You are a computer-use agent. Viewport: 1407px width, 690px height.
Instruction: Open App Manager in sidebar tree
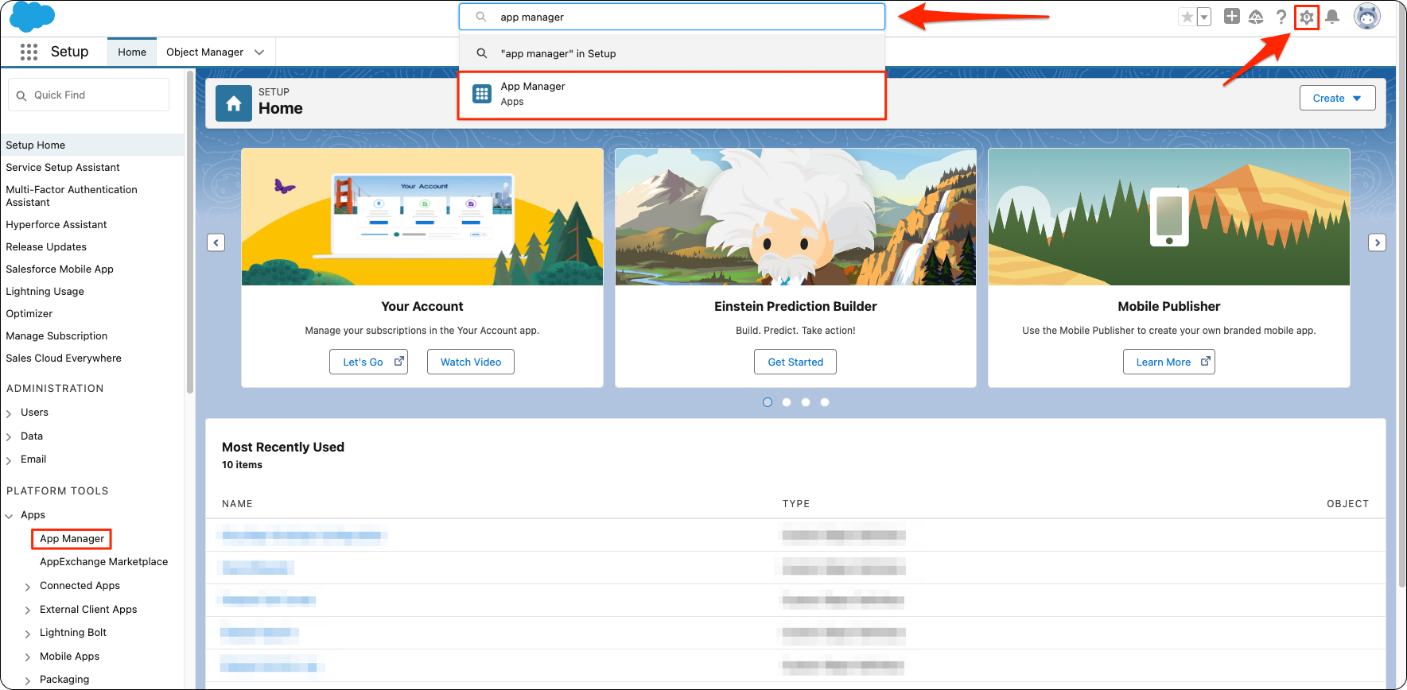pyautogui.click(x=72, y=538)
